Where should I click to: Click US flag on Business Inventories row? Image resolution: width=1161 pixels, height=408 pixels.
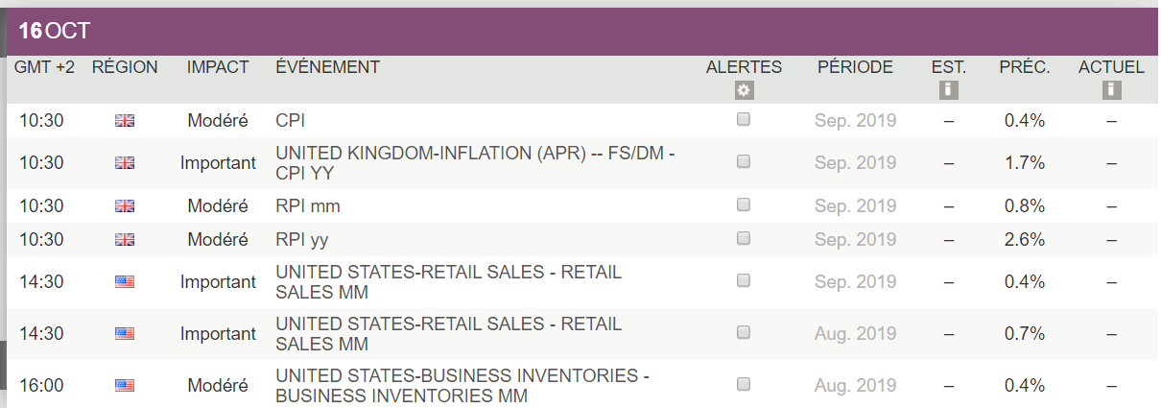point(125,385)
